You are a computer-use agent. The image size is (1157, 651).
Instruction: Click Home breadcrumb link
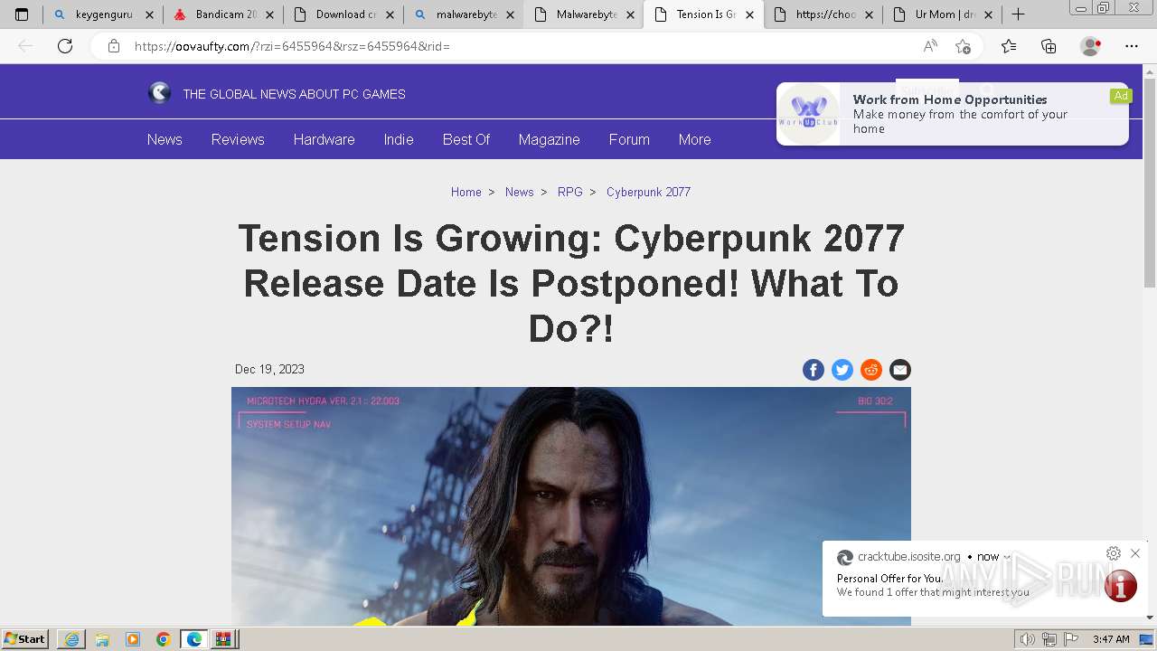point(466,192)
